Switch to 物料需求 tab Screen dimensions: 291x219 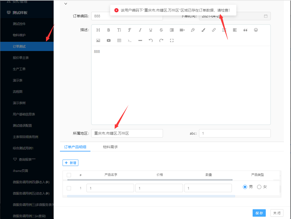click(110, 147)
